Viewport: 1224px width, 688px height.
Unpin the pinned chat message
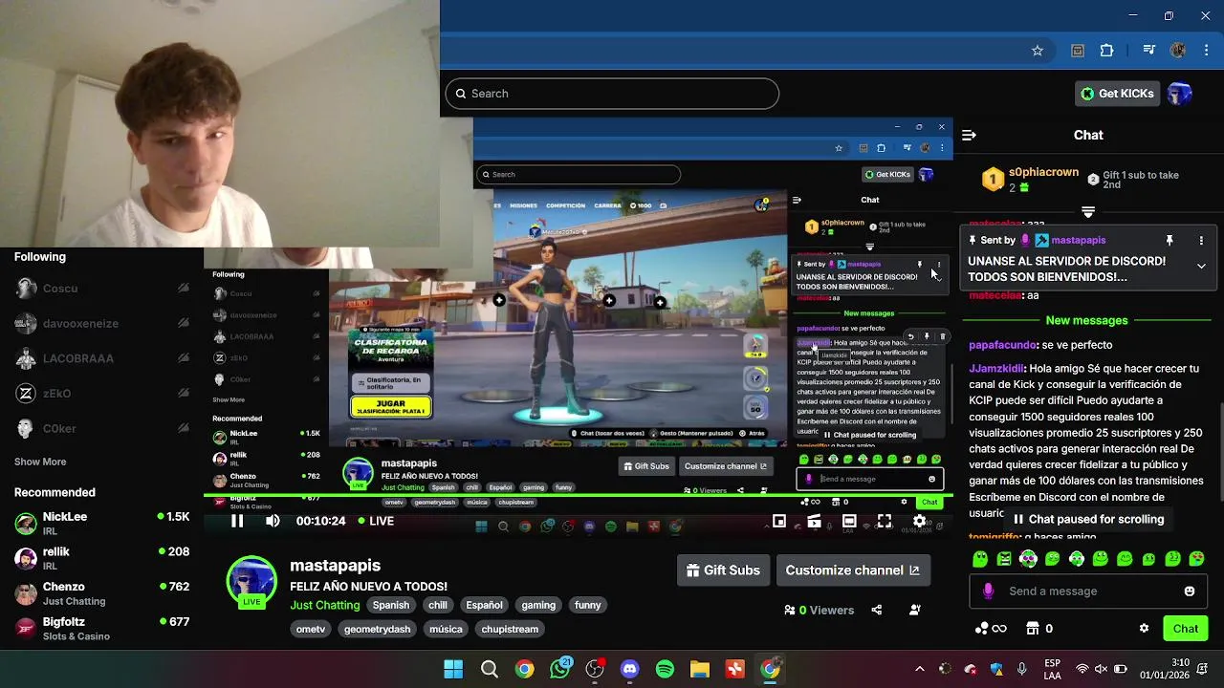tap(1169, 241)
